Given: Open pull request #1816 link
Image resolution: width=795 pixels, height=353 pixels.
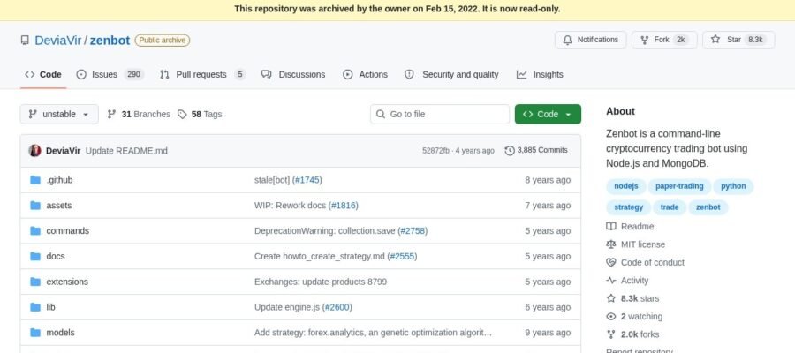Looking at the screenshot, I should point(344,206).
